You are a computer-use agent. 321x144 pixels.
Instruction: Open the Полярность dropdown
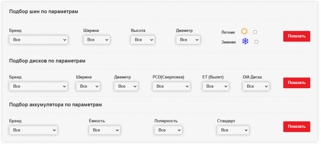pos(168,130)
